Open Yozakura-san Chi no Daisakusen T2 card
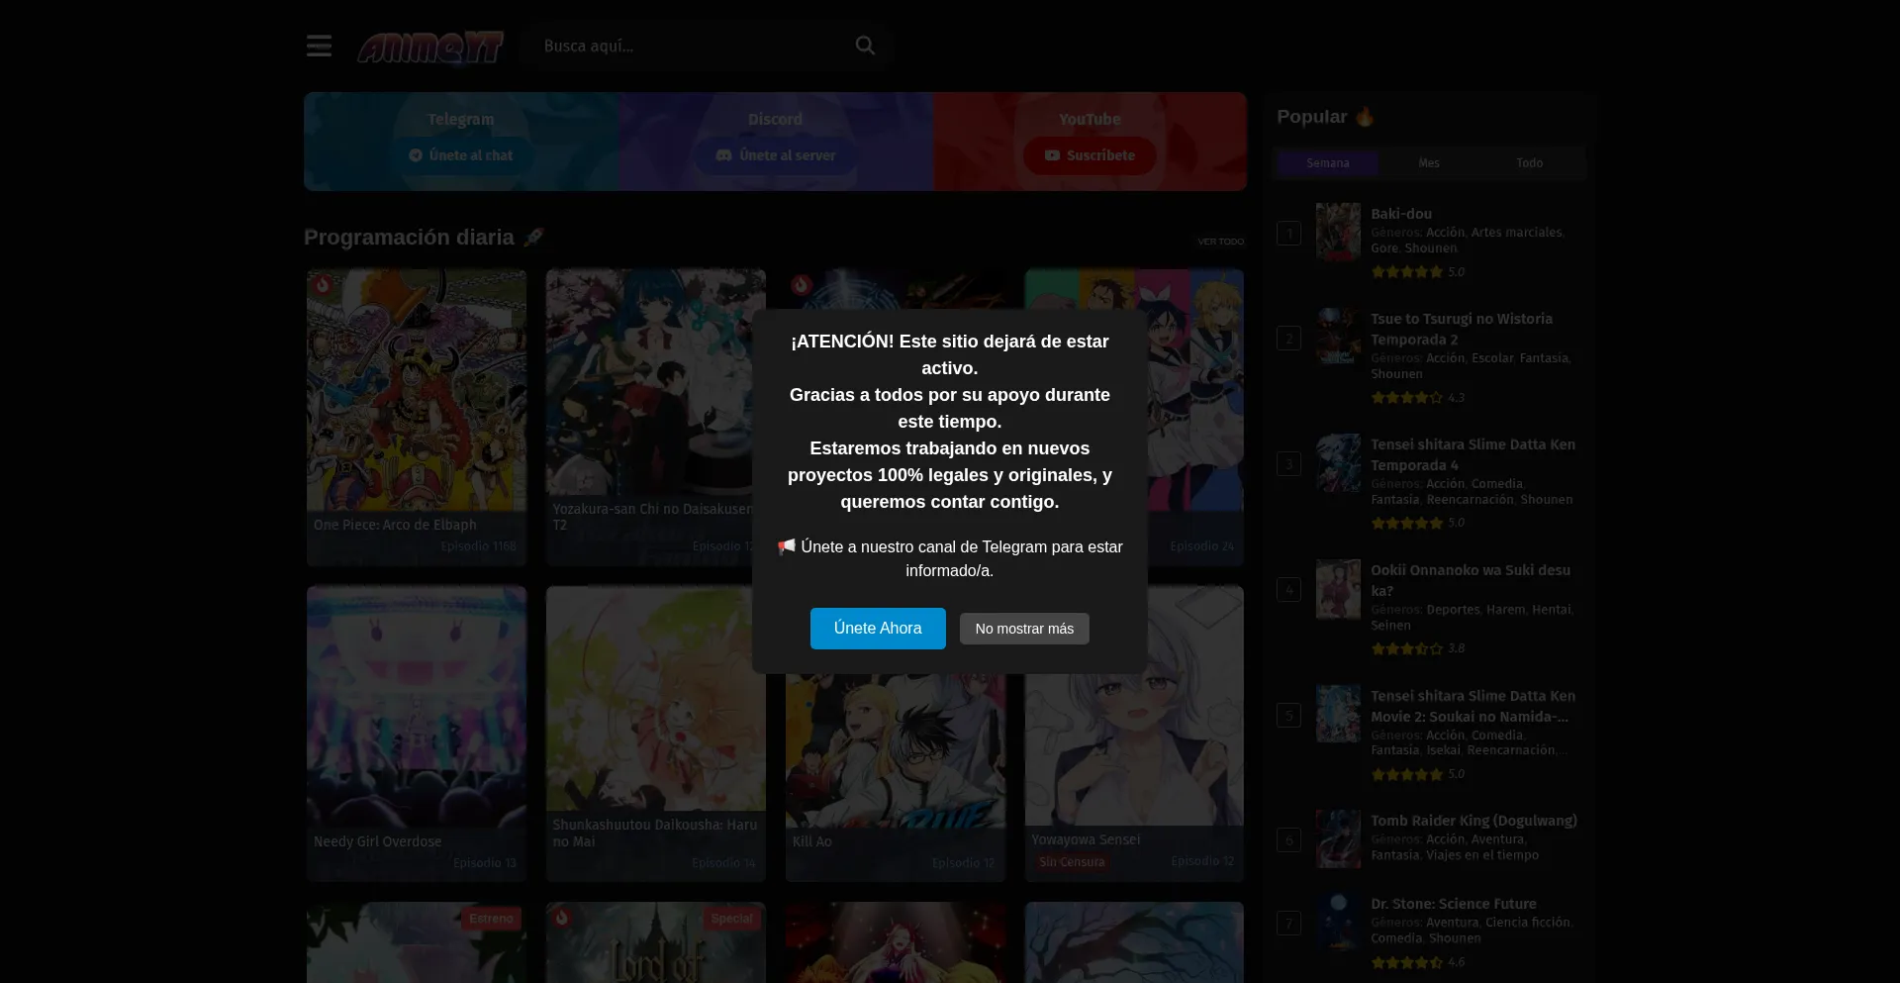The width and height of the screenshot is (1900, 983). 655,417
